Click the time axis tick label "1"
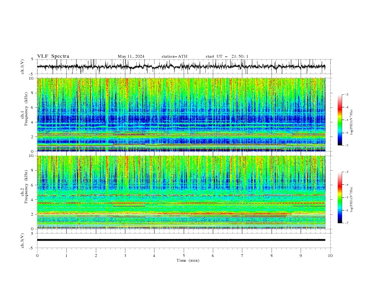This screenshot has width=372, height=287. 66,256
